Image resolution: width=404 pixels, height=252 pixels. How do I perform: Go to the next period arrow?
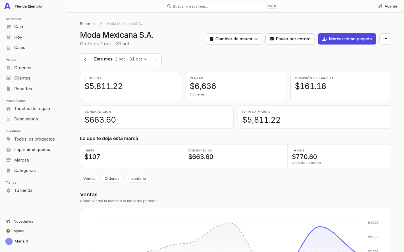(x=156, y=59)
